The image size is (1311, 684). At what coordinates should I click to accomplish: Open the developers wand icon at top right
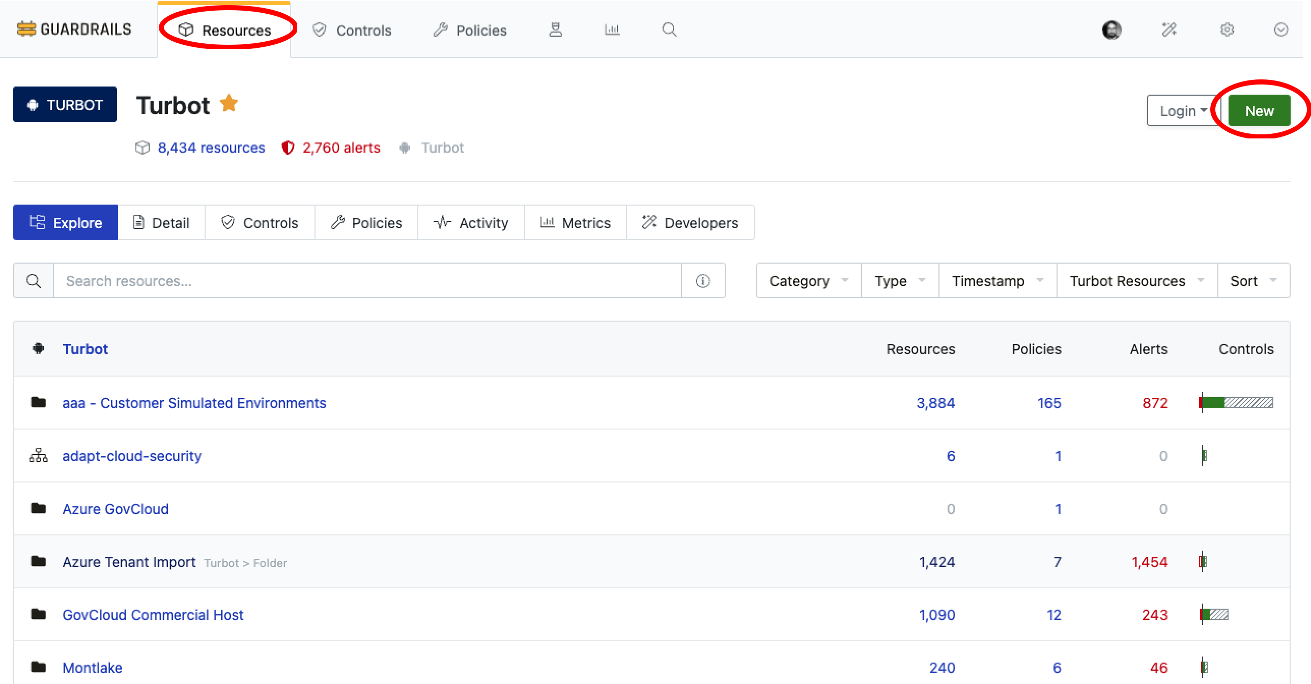[x=1169, y=30]
